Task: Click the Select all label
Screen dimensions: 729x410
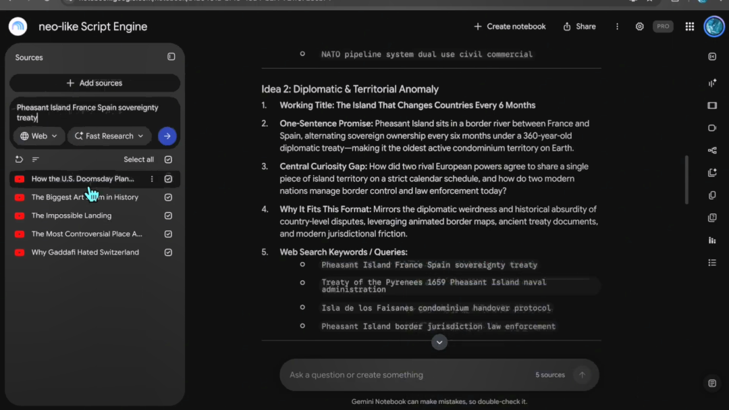Action: coord(138,159)
